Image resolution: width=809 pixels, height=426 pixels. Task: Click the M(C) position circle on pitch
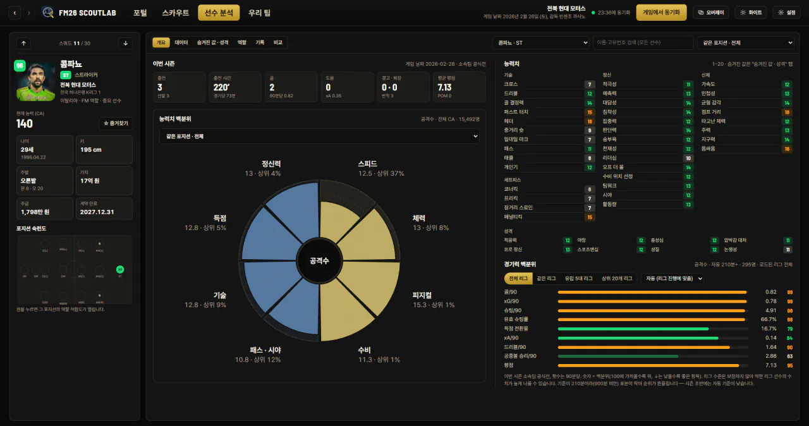point(81,269)
